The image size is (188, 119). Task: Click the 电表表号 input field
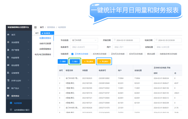click(x=84, y=47)
